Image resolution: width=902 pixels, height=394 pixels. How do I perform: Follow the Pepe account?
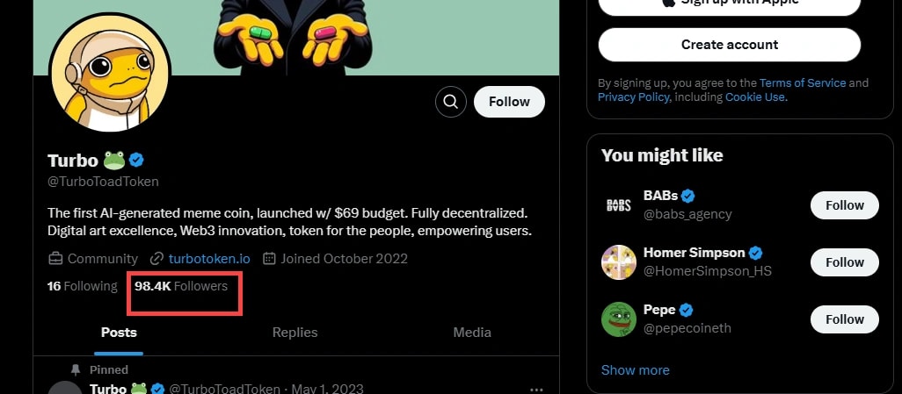[x=844, y=319]
